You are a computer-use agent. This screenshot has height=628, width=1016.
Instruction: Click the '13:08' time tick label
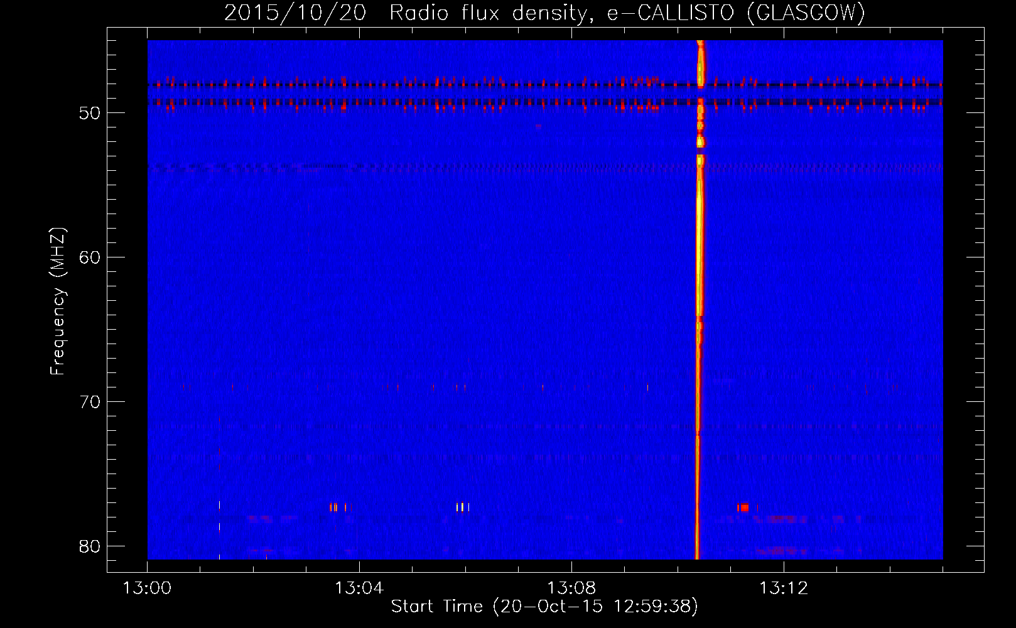(x=571, y=588)
